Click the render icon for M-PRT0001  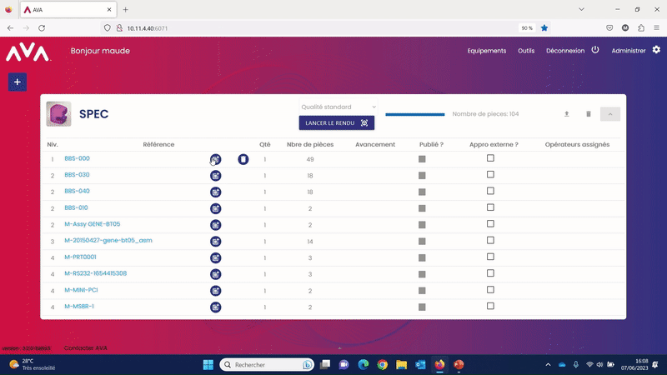click(x=216, y=258)
